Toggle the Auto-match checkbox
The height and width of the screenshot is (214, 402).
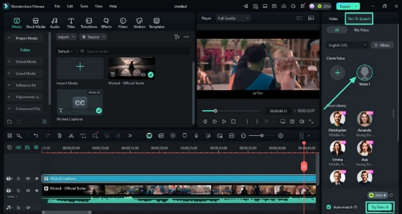click(x=329, y=207)
